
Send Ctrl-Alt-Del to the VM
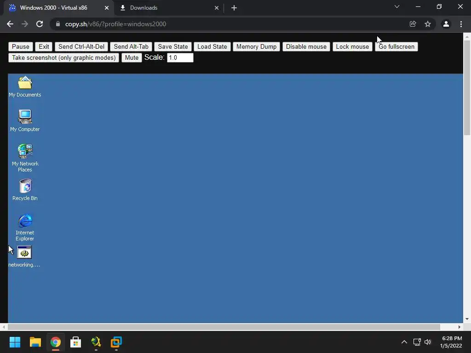coord(81,46)
